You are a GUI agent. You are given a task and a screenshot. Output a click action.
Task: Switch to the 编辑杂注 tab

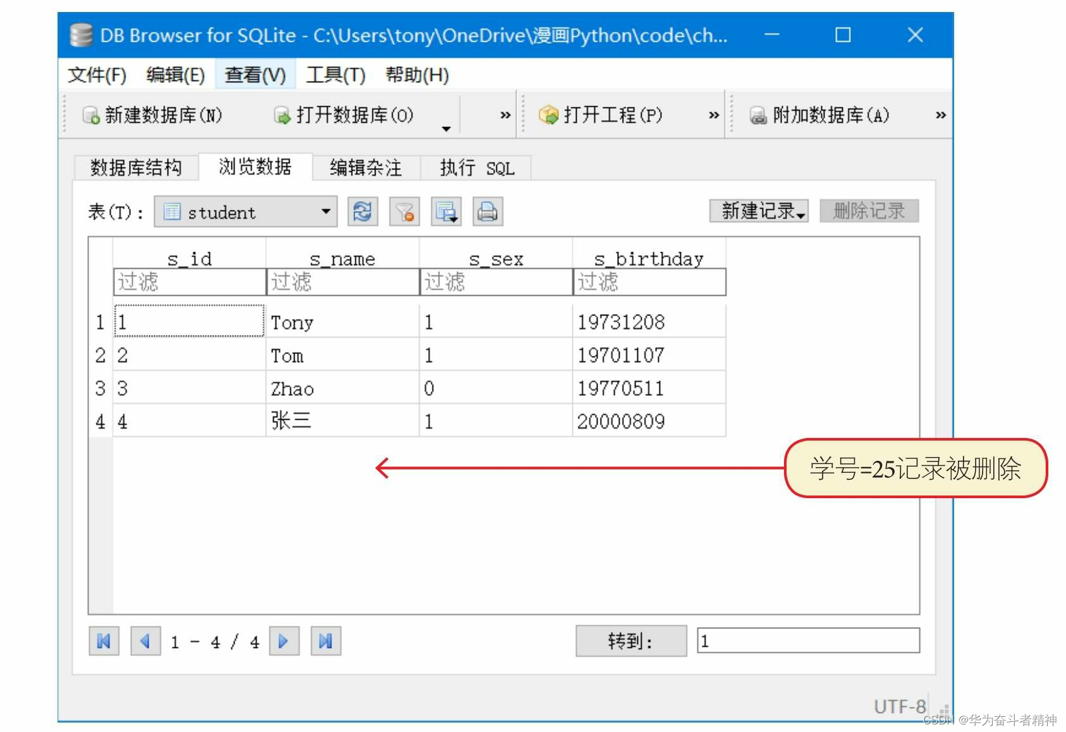tap(366, 168)
